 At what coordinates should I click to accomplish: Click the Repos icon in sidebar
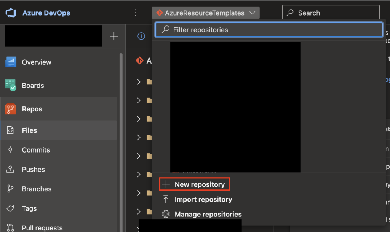(x=10, y=109)
